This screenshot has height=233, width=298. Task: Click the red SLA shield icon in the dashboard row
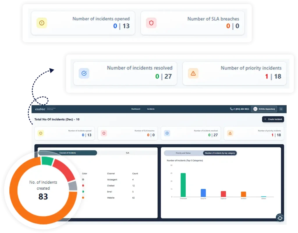(x=104, y=133)
